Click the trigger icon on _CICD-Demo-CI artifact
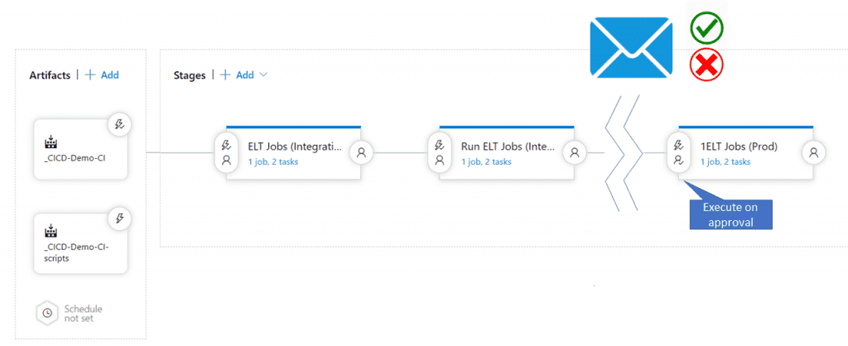The image size is (848, 346). click(120, 124)
